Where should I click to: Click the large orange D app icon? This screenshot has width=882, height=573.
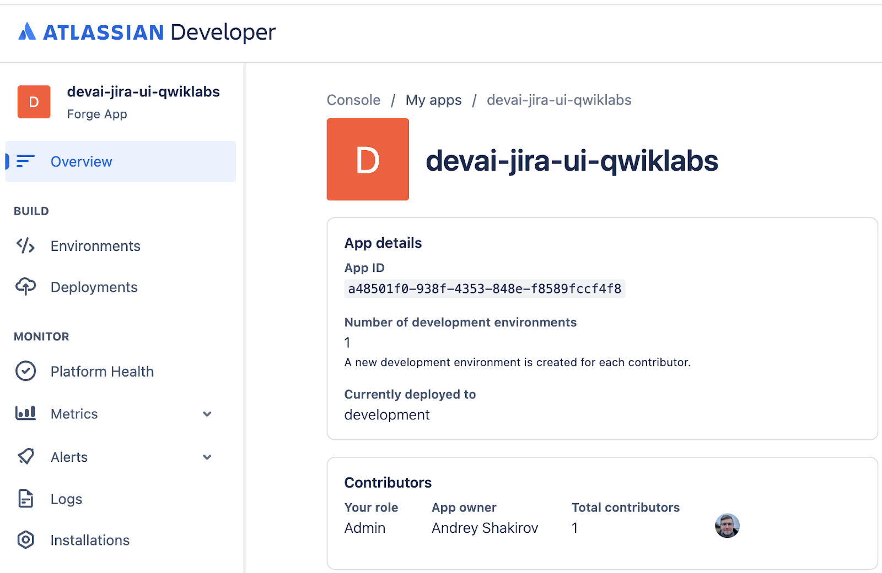pos(368,160)
